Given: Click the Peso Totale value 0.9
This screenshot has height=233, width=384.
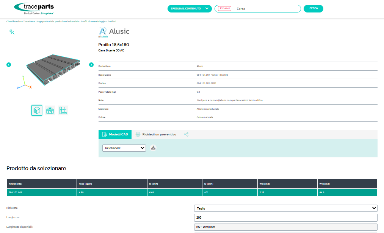Looking at the screenshot, I should [198, 92].
